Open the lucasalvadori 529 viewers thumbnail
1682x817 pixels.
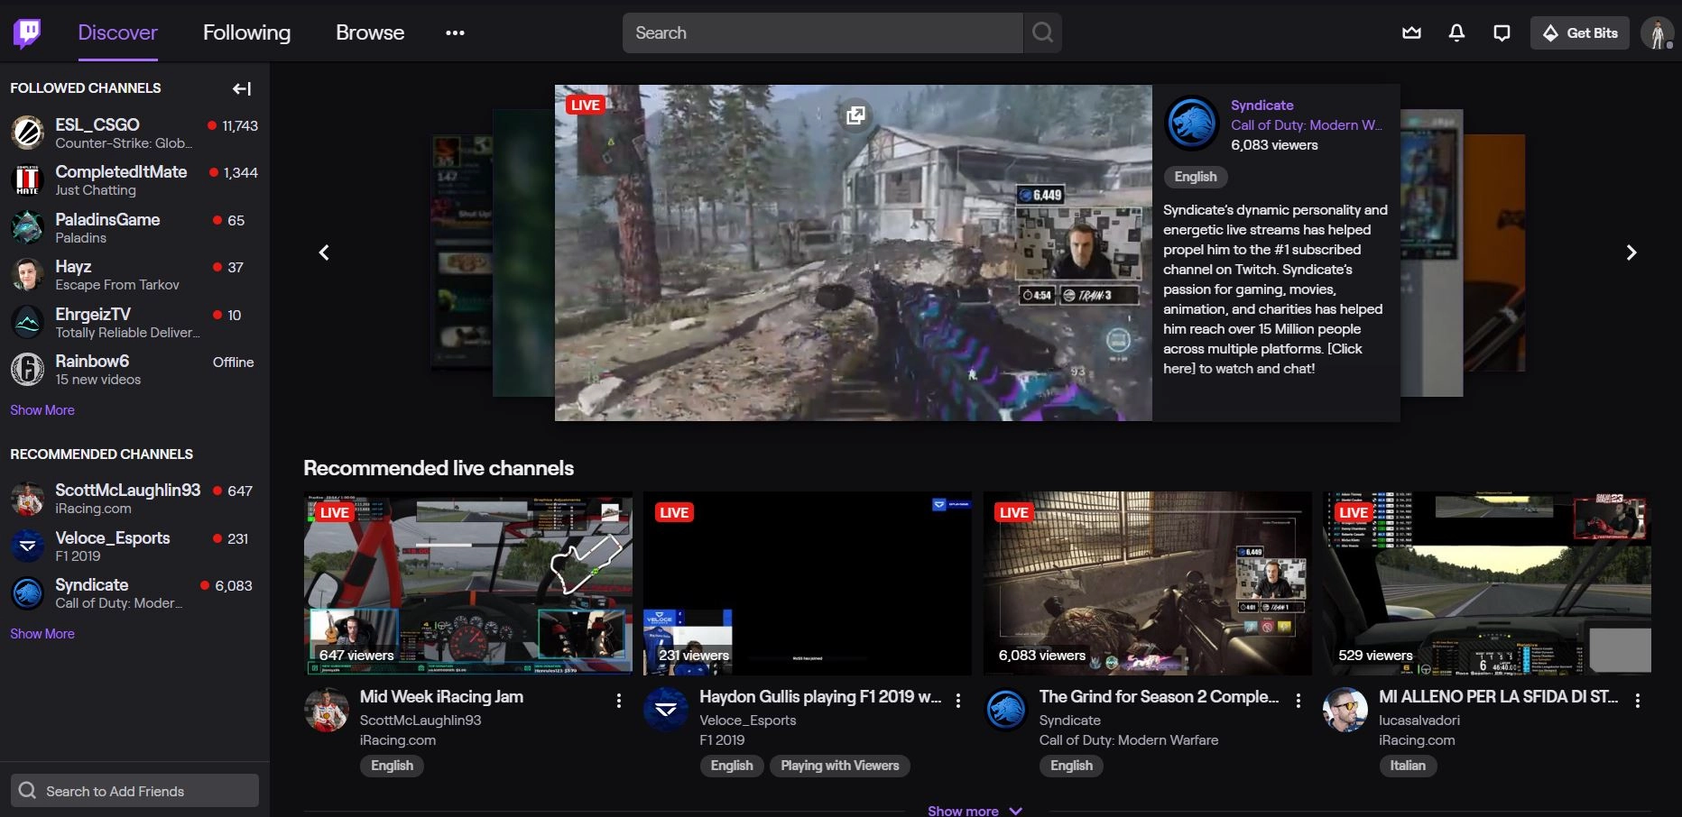tap(1487, 583)
